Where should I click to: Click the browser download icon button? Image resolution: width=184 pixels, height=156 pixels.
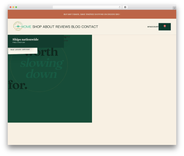[x=125, y=7]
